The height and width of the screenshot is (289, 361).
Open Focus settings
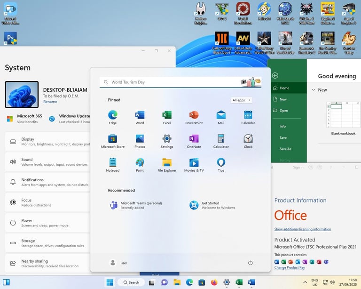point(47,202)
